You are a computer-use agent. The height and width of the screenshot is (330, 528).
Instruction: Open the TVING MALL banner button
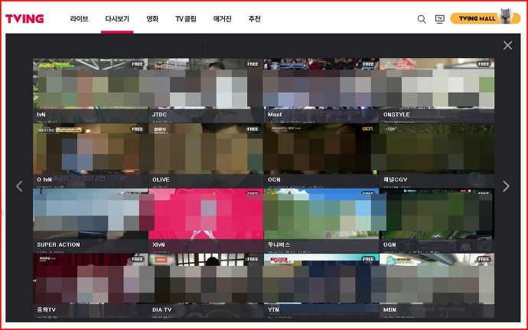[x=485, y=18]
